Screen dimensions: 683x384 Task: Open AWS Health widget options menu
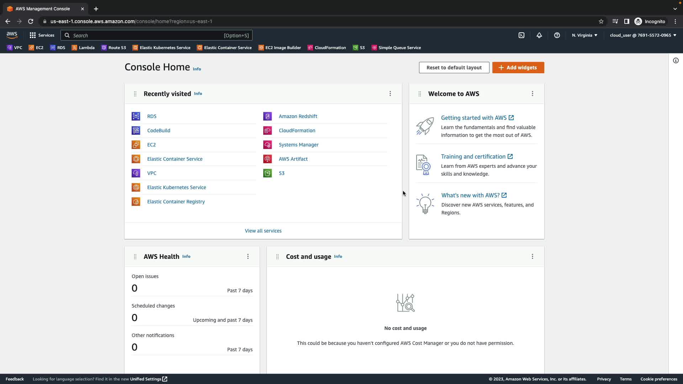click(x=248, y=256)
